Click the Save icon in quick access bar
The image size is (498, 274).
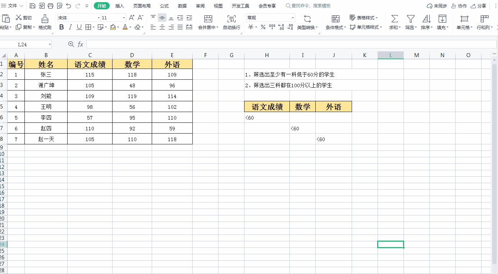pos(32,6)
